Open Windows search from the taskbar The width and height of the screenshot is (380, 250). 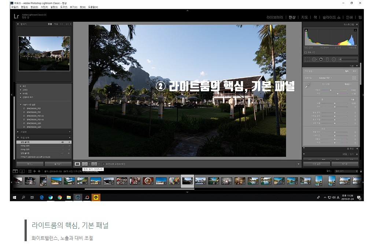23,198
